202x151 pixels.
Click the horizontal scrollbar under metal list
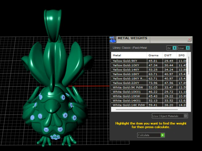(x=147, y=109)
